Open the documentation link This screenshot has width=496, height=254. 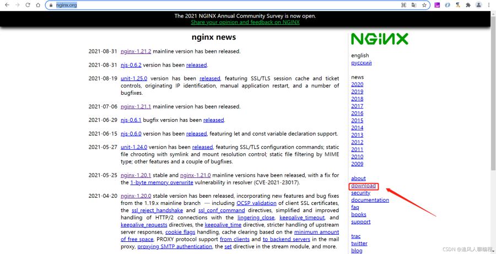pos(370,200)
